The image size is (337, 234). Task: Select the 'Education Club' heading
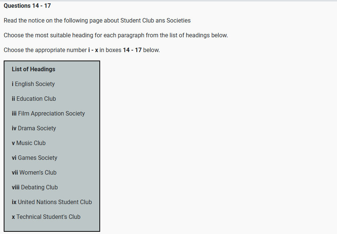point(36,99)
